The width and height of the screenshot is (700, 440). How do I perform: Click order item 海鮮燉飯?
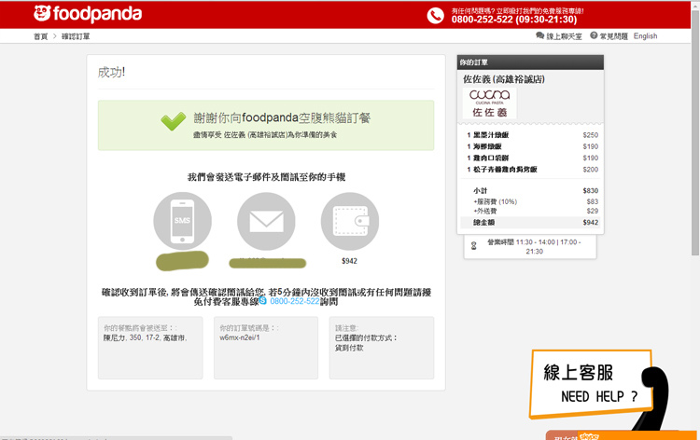[x=532, y=146]
